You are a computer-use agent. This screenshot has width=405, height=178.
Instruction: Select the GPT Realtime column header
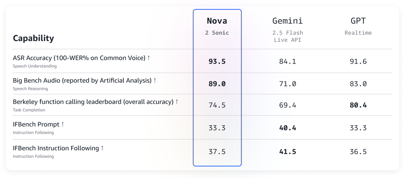point(358,26)
